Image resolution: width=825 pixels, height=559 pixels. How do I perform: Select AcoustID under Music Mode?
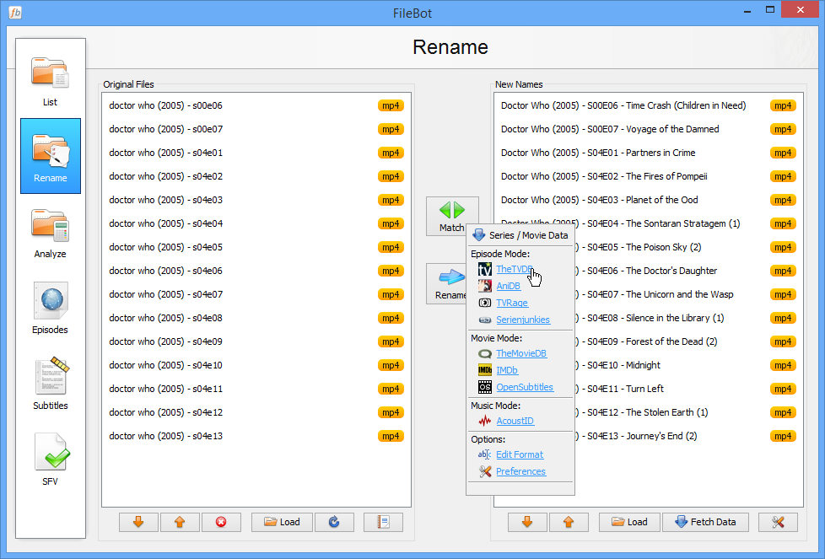(515, 420)
